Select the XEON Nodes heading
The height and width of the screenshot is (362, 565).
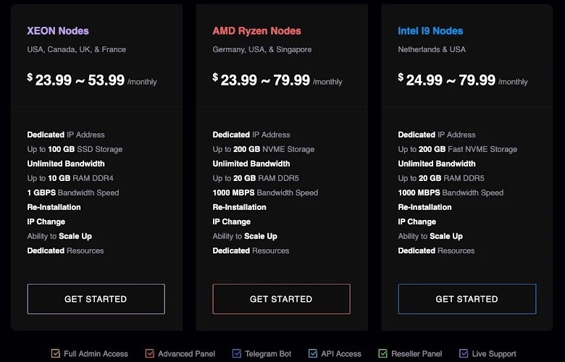pos(58,31)
